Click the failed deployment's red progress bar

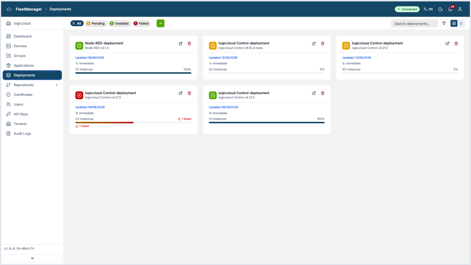(x=104, y=122)
